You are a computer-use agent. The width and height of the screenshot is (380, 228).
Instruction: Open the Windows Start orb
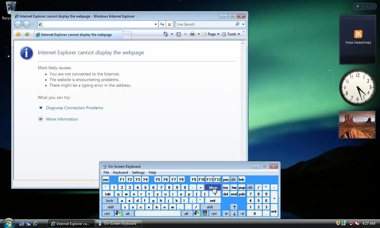(8, 223)
